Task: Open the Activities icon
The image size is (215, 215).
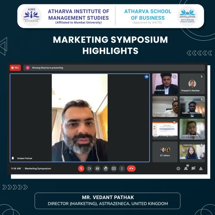Action: coord(201,169)
